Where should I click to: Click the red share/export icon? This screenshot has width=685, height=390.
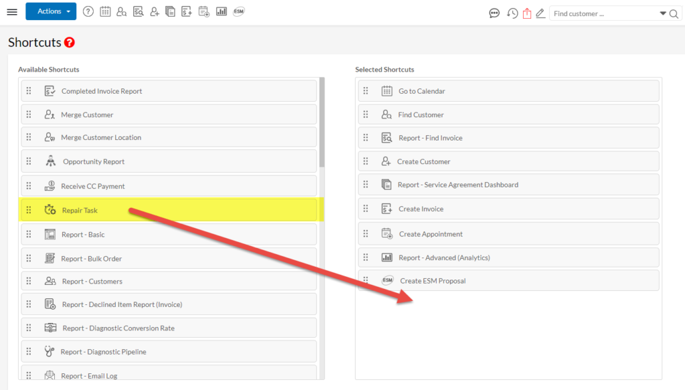point(526,13)
